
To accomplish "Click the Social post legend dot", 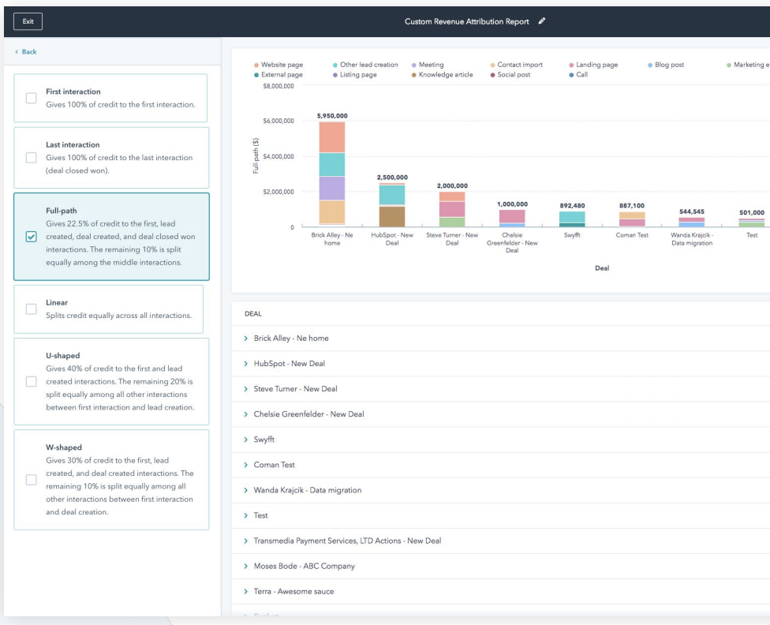I will [x=492, y=75].
